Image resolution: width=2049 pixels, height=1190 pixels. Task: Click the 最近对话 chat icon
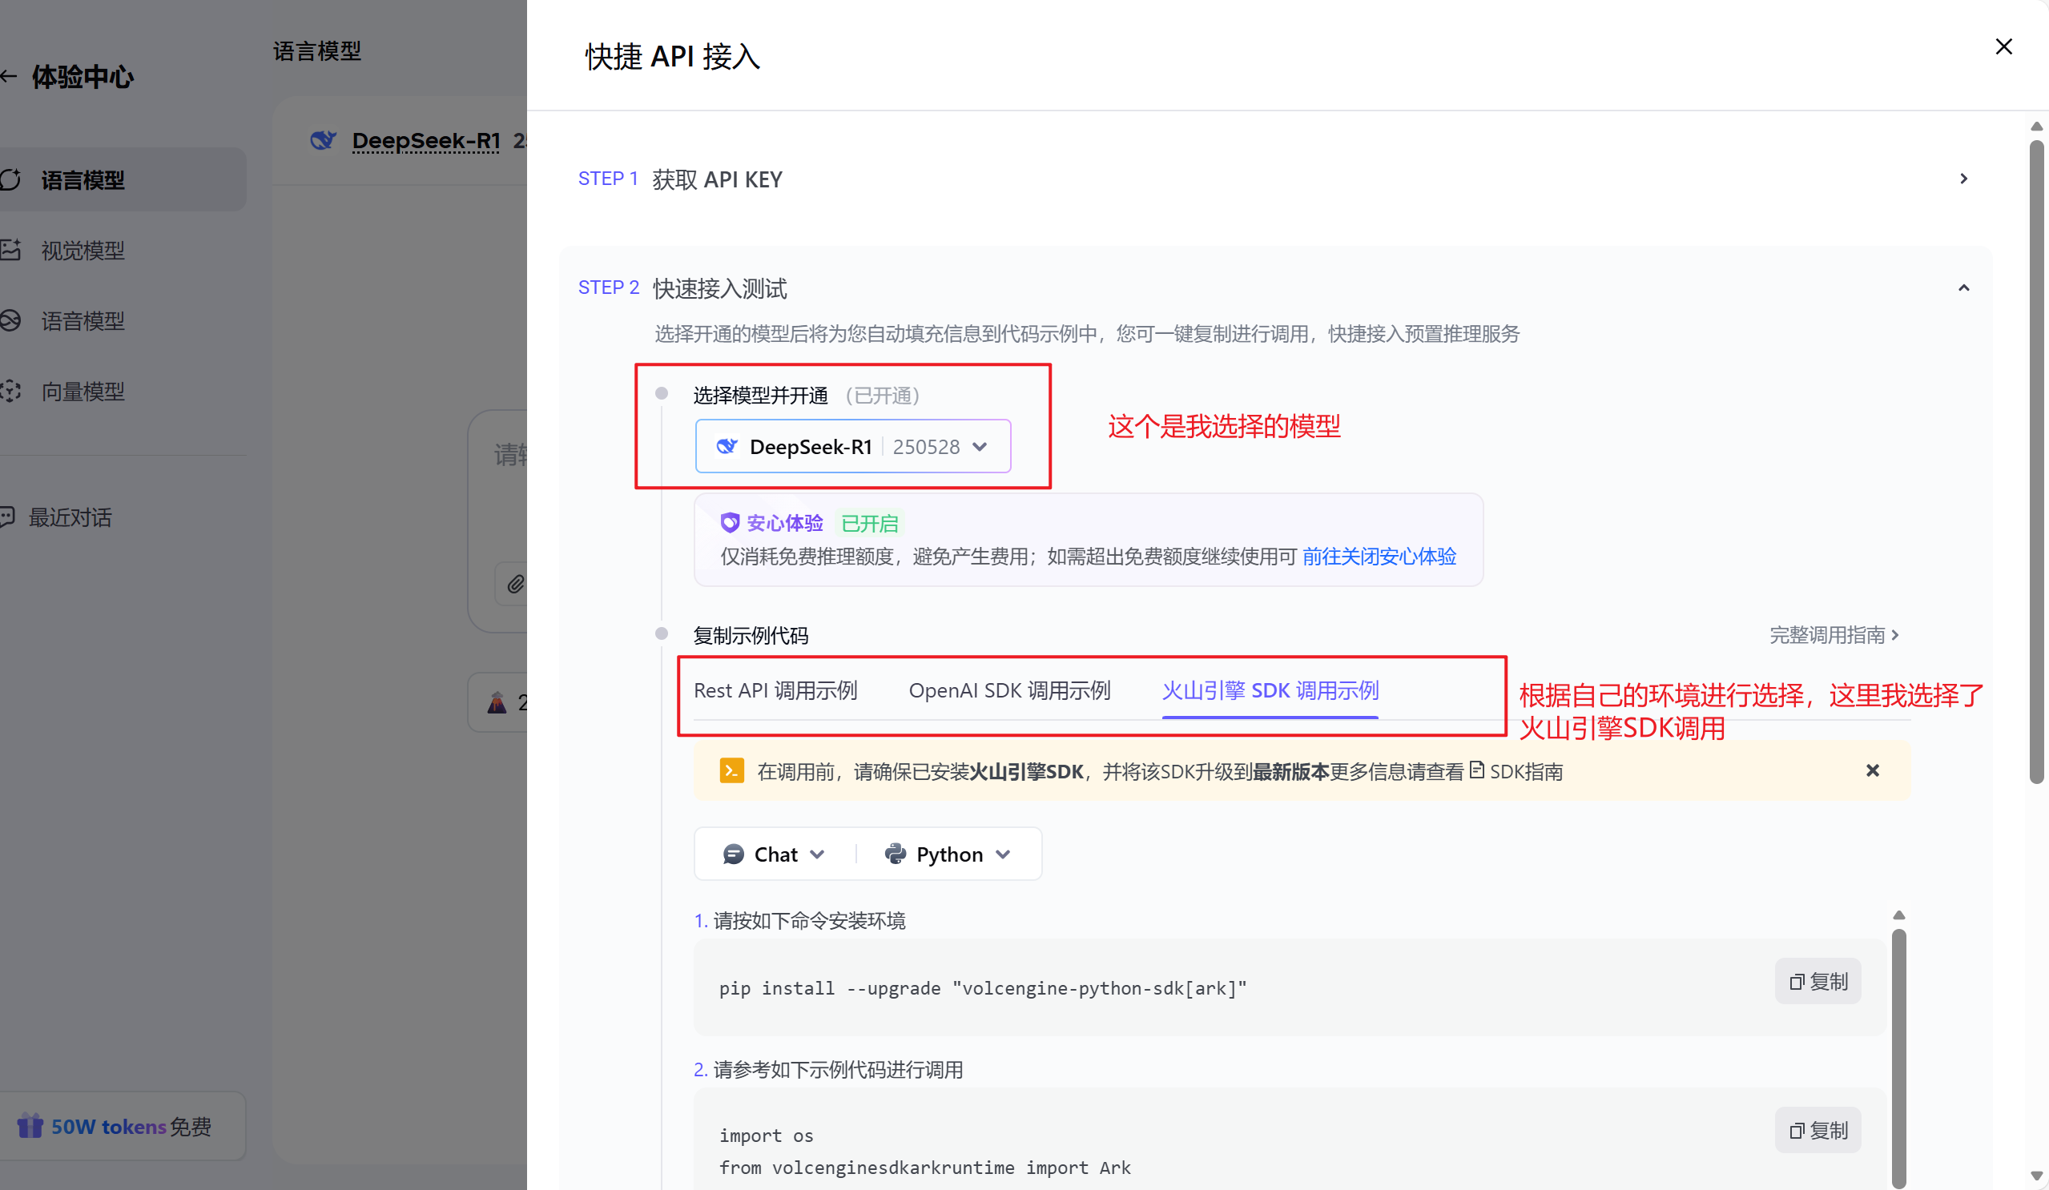coord(7,517)
